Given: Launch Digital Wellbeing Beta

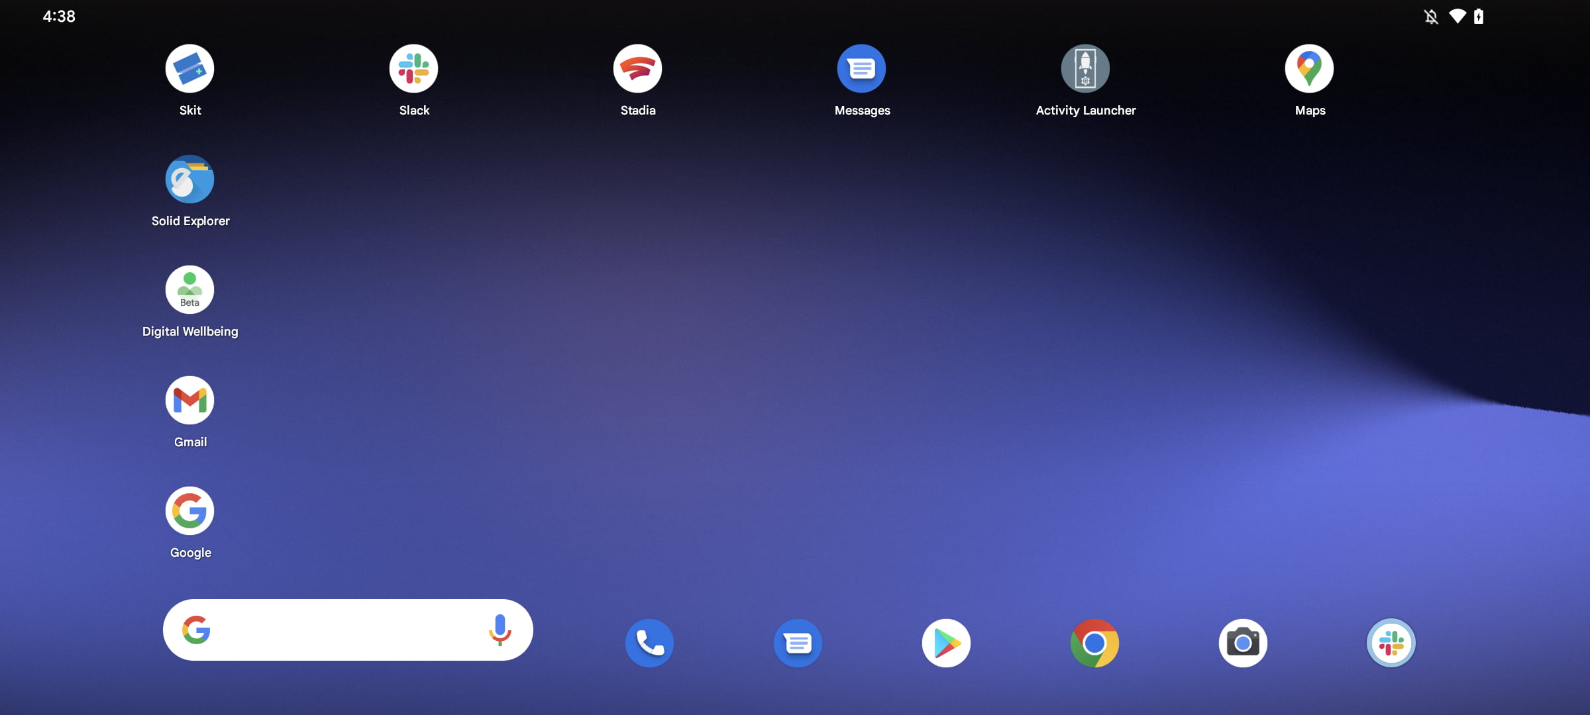Looking at the screenshot, I should click(x=189, y=289).
